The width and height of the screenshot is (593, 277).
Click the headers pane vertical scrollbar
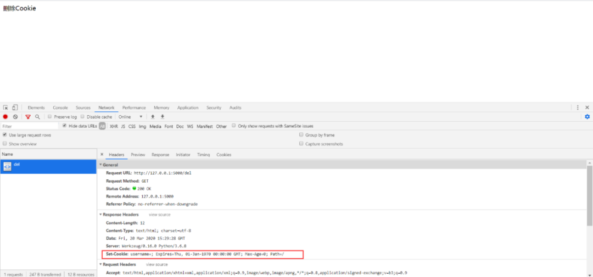pos(590,195)
